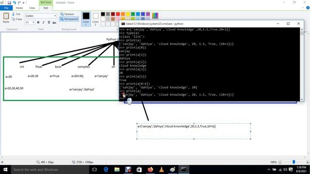This screenshot has width=310, height=174.
Task: Click the Search the web and Windows box
Action: coord(50,170)
